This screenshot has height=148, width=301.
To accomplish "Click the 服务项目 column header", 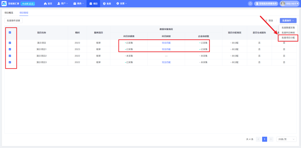I will point(98,33).
